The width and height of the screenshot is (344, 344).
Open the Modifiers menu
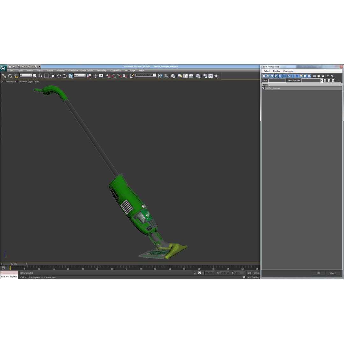point(61,71)
